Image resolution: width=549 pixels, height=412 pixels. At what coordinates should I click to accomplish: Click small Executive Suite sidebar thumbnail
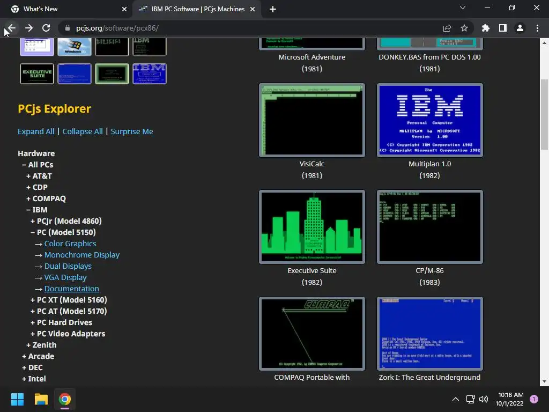point(37,73)
